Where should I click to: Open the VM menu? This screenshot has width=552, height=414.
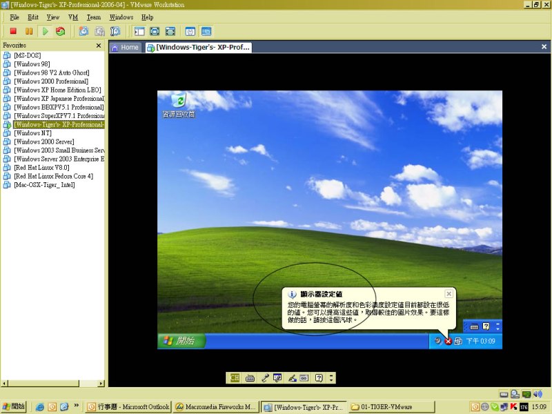73,17
